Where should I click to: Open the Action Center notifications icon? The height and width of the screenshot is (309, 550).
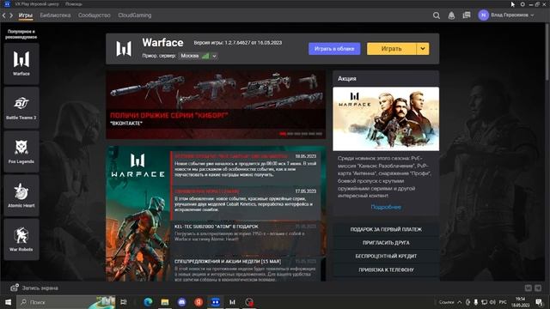click(539, 302)
